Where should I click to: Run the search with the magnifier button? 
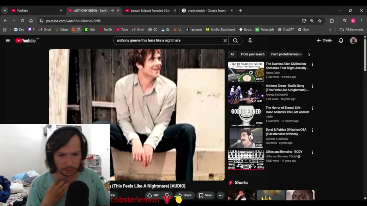[x=235, y=41]
